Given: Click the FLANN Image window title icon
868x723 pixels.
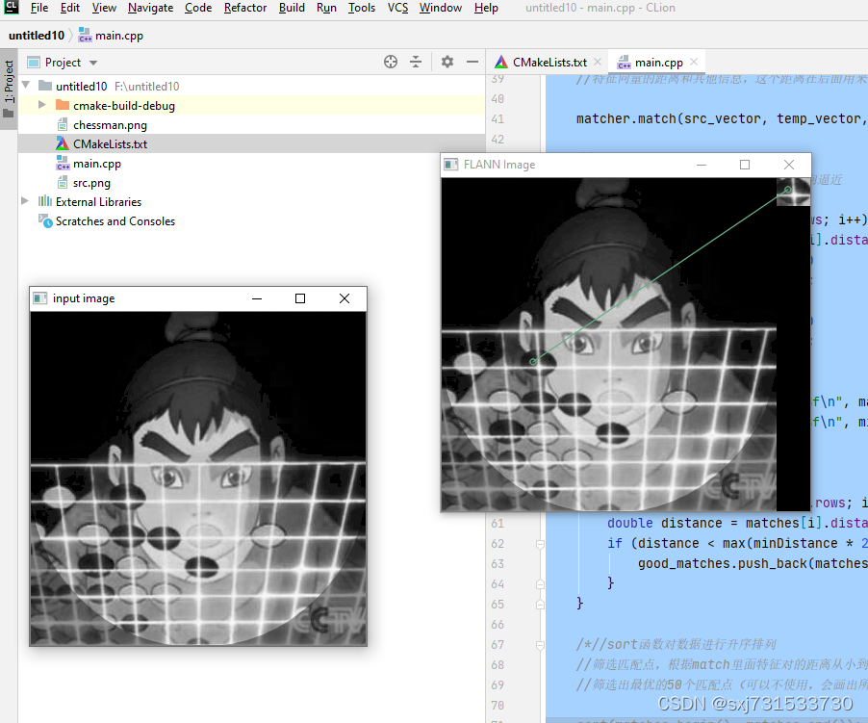Looking at the screenshot, I should coord(451,165).
